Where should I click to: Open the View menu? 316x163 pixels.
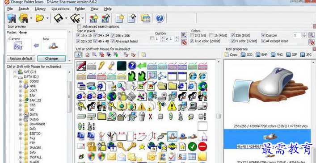tap(94, 9)
